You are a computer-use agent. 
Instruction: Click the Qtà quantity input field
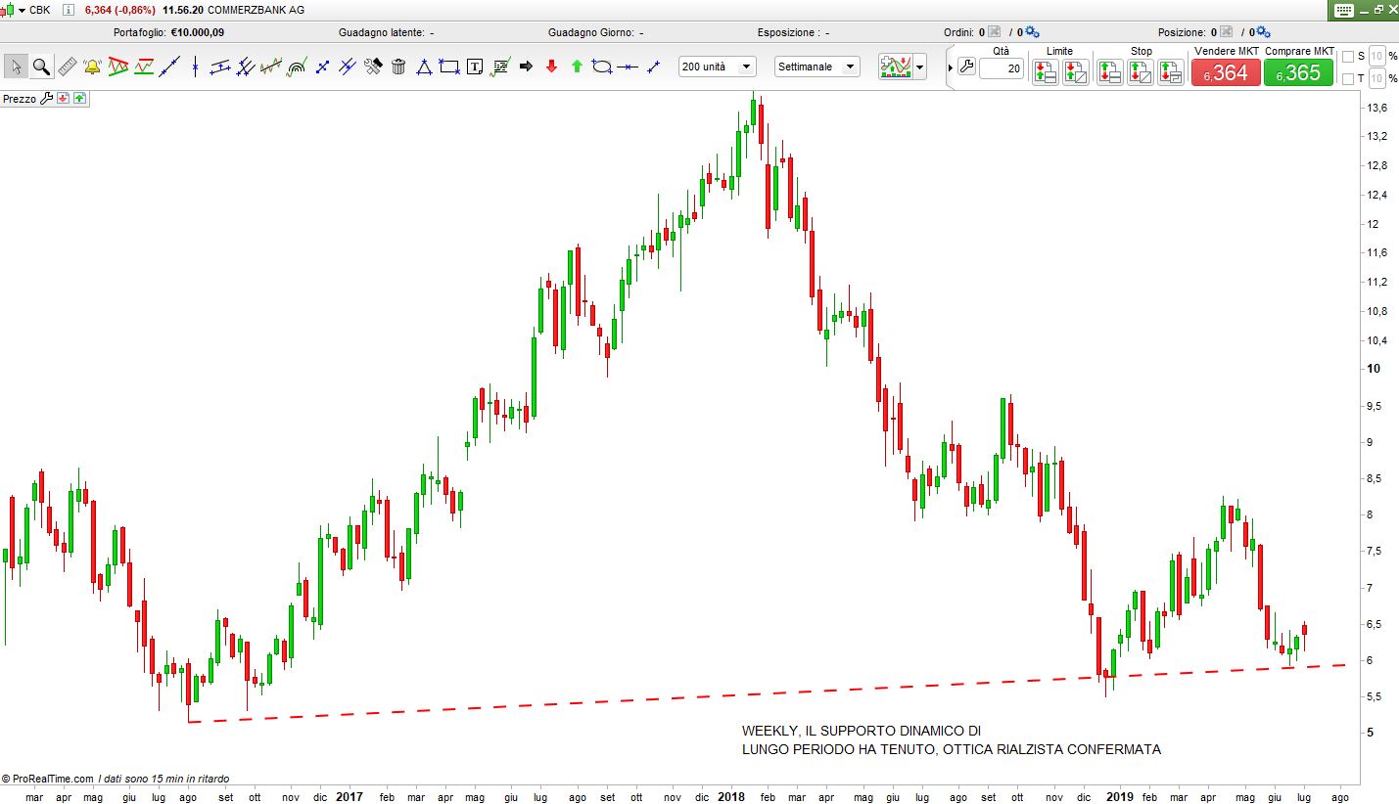tap(1001, 68)
